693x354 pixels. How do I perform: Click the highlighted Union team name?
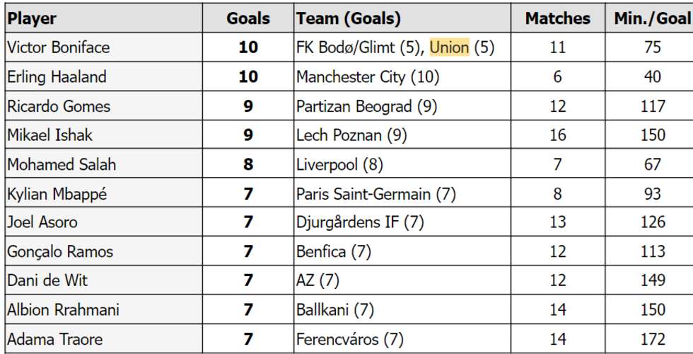coord(449,47)
